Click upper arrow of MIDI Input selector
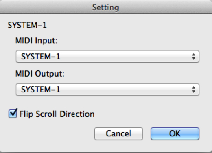The height and width of the screenshot is (153, 212). coord(194,55)
